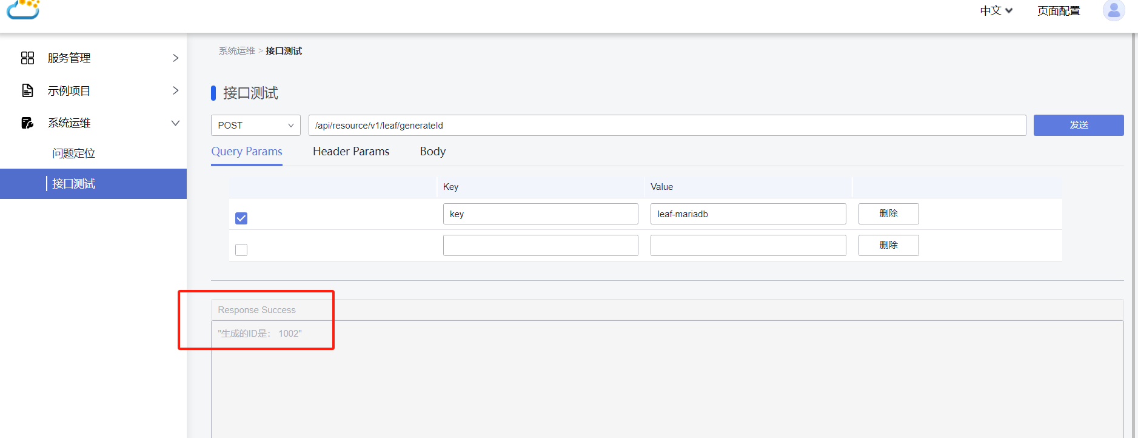Open the POST method dropdown
1138x438 pixels.
tap(255, 126)
